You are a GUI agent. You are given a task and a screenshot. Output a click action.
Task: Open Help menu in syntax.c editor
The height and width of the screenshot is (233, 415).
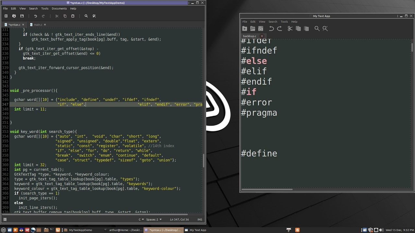73,8
